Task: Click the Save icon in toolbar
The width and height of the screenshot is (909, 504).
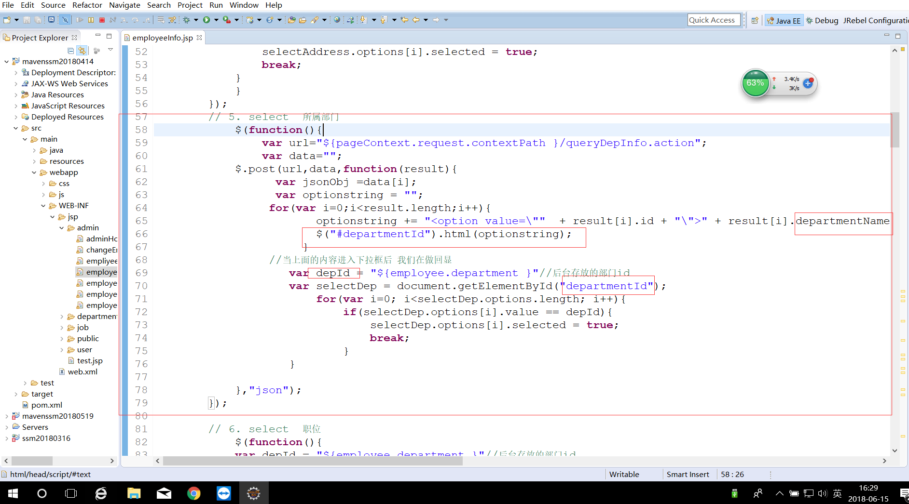Action: click(27, 20)
